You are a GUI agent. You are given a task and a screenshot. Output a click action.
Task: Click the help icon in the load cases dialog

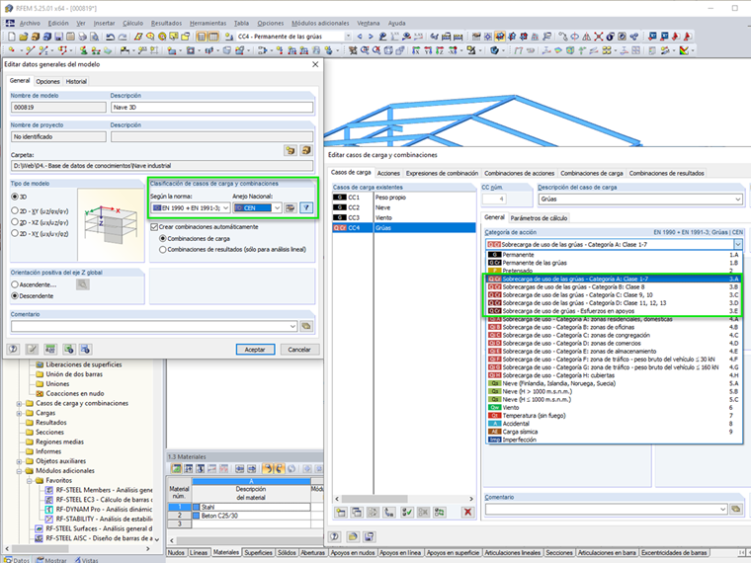tap(335, 536)
